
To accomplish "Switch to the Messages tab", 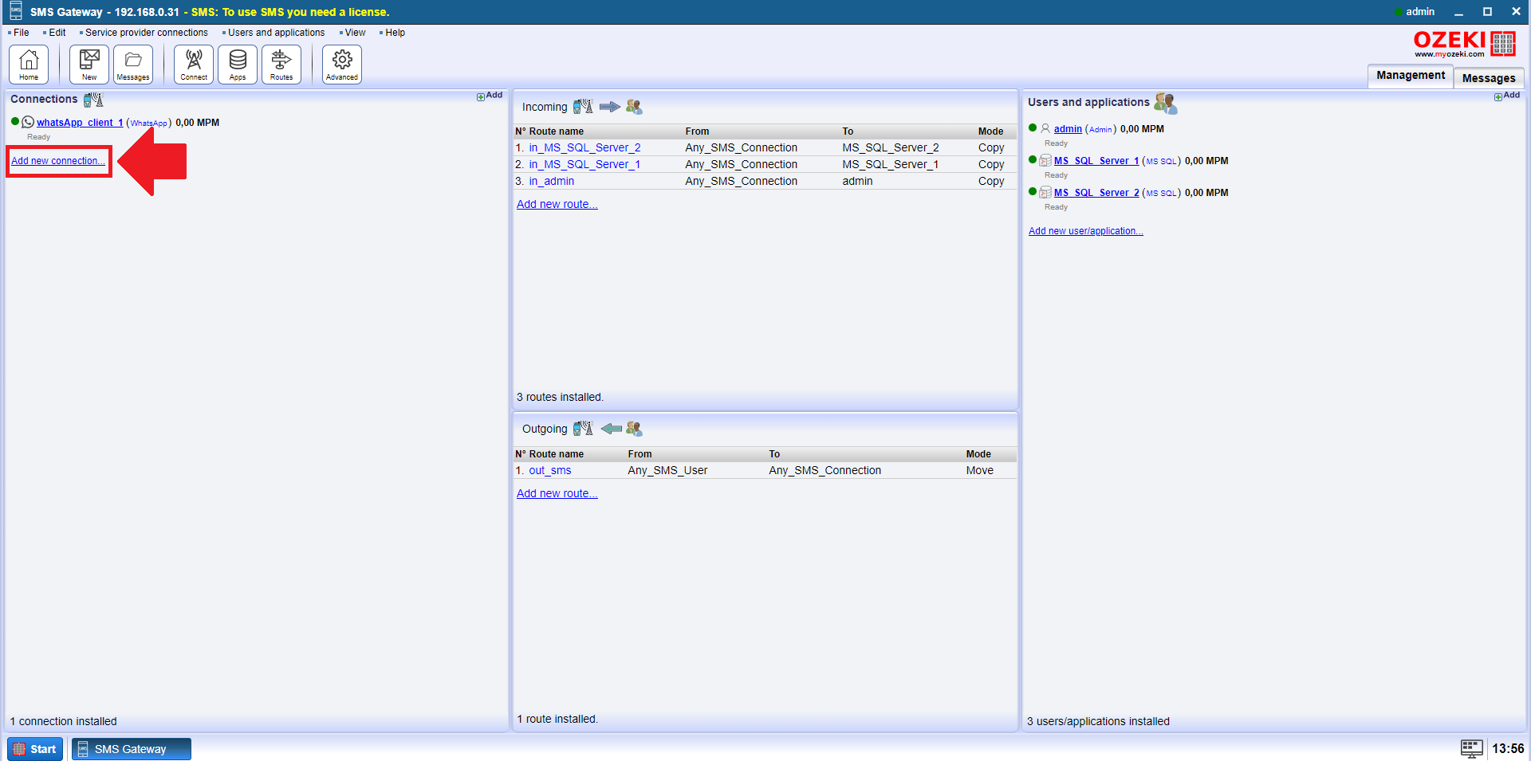I will click(1489, 78).
